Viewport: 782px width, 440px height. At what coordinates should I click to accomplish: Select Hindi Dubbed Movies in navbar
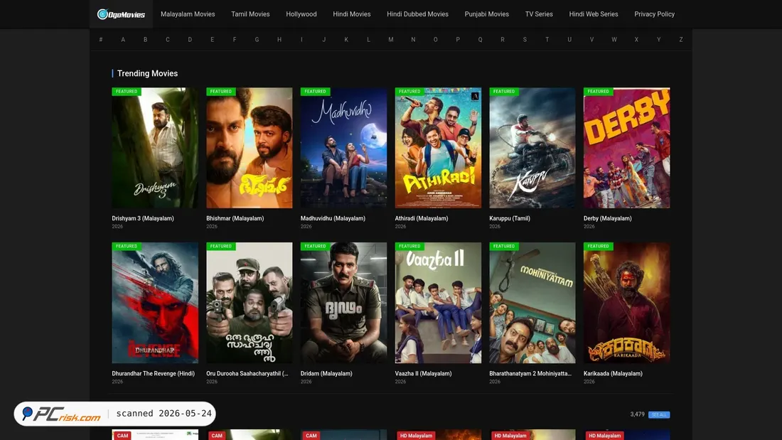pos(417,14)
